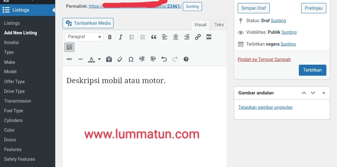This screenshot has height=167, width=337.
Task: Open the Listings main menu header
Action: tap(27, 10)
